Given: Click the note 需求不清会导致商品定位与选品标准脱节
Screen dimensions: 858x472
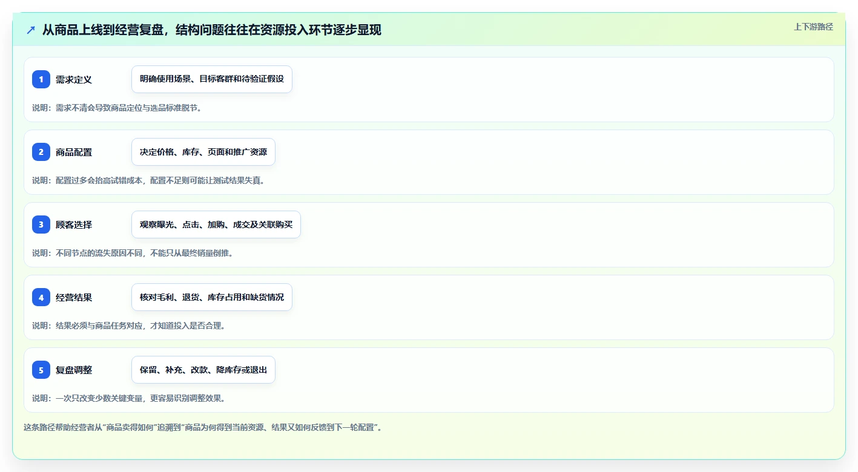Looking at the screenshot, I should point(117,108).
